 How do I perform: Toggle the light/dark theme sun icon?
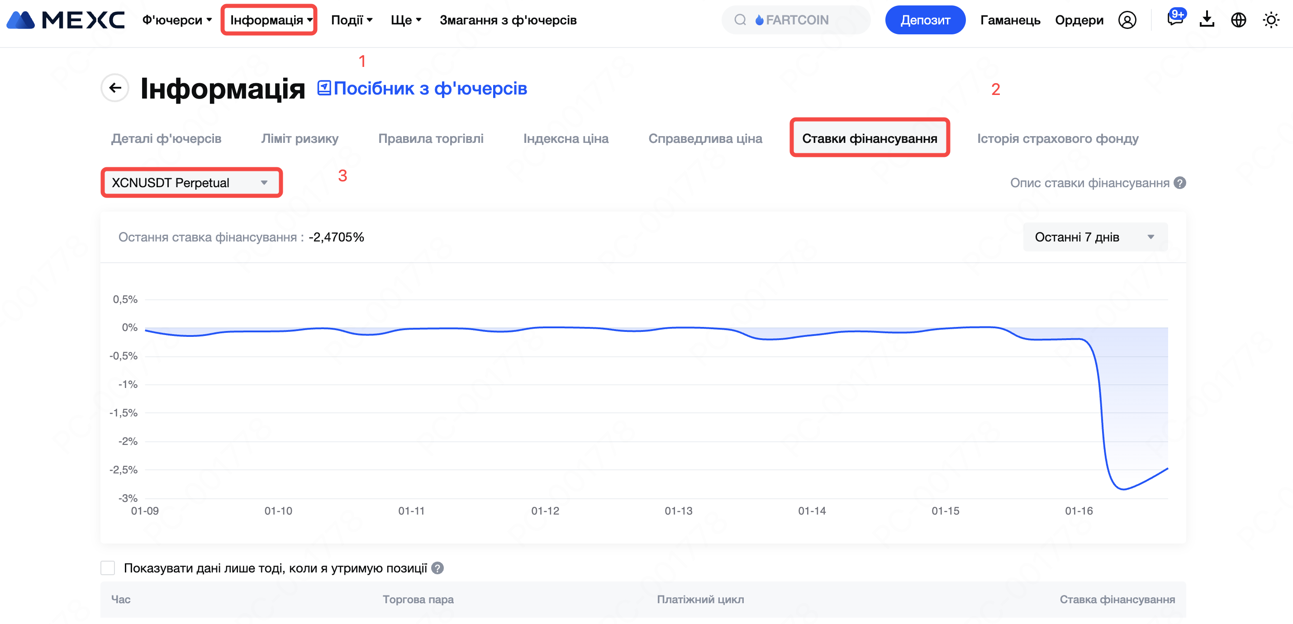1270,20
